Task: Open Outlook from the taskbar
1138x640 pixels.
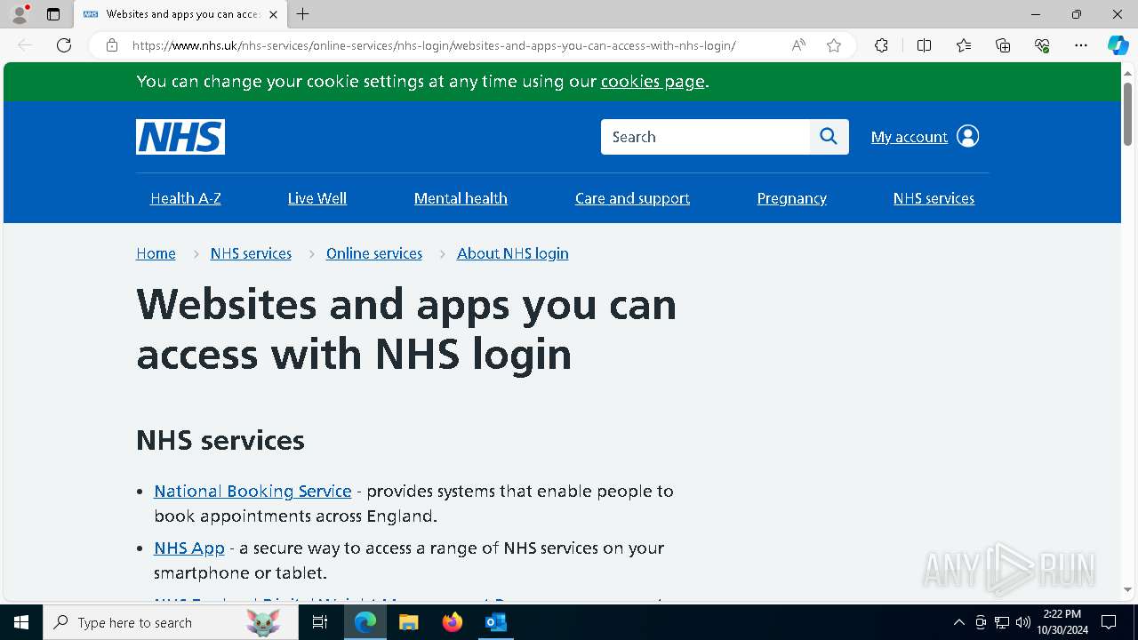Action: [x=495, y=622]
